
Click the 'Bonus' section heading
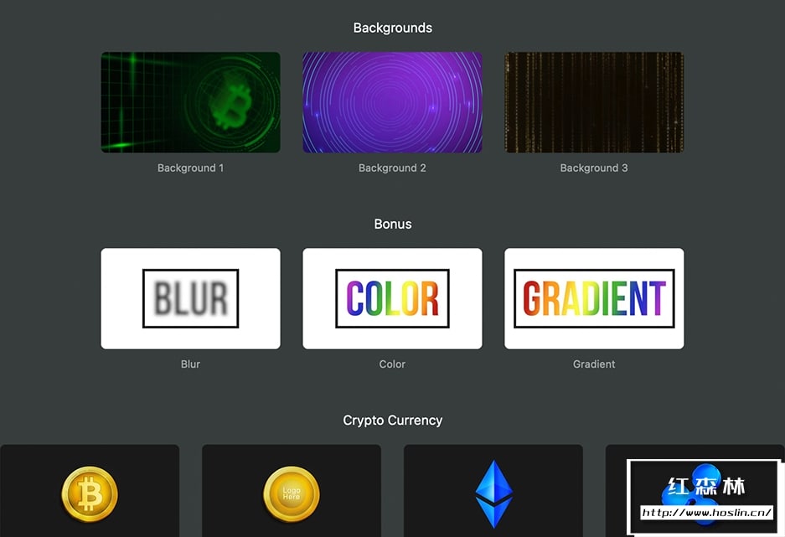click(392, 225)
